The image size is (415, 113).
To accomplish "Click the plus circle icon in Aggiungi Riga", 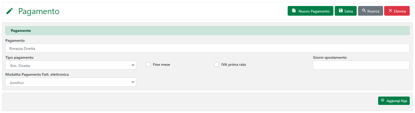I will 383,100.
